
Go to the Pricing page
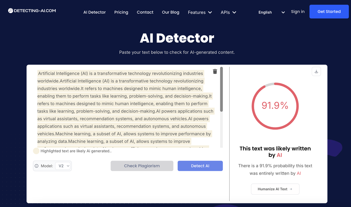(121, 12)
